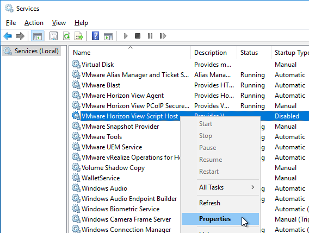
Task: Select VMware Horizon View PCoIP Secure service
Action: (x=135, y=106)
